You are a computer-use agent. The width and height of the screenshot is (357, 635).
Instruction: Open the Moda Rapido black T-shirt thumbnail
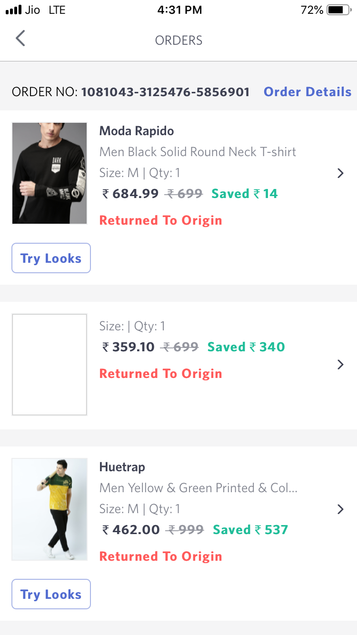[50, 173]
